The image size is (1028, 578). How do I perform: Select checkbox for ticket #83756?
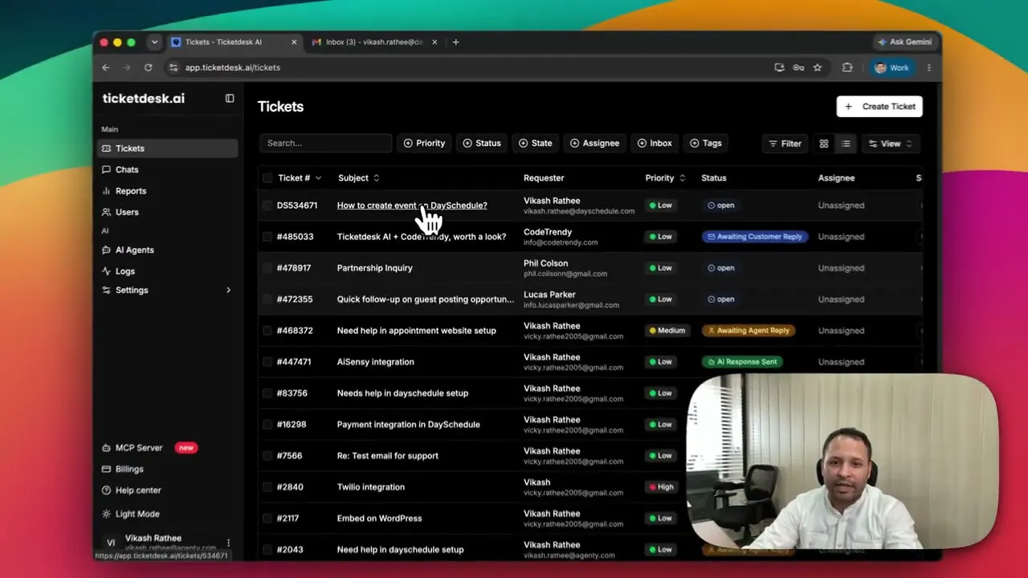pyautogui.click(x=268, y=393)
